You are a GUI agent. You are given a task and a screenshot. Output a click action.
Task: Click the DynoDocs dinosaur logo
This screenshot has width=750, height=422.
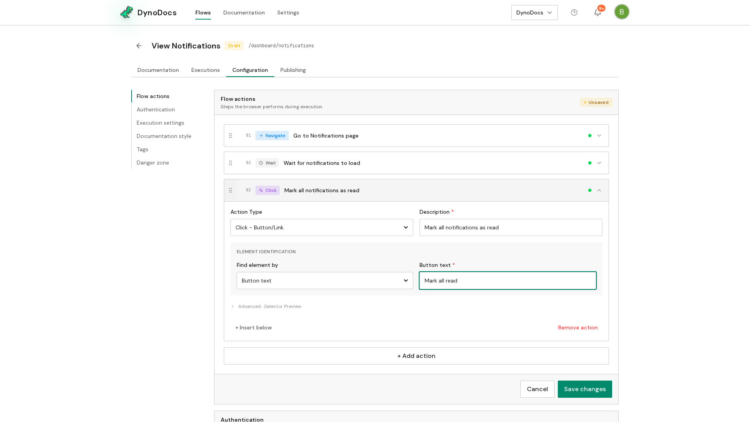[x=127, y=13]
